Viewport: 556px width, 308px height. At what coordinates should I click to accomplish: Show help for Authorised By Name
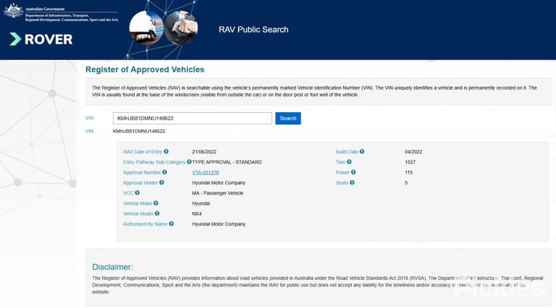click(x=172, y=223)
